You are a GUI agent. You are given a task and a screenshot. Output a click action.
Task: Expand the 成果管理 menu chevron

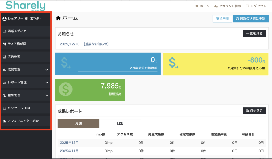click(x=47, y=70)
